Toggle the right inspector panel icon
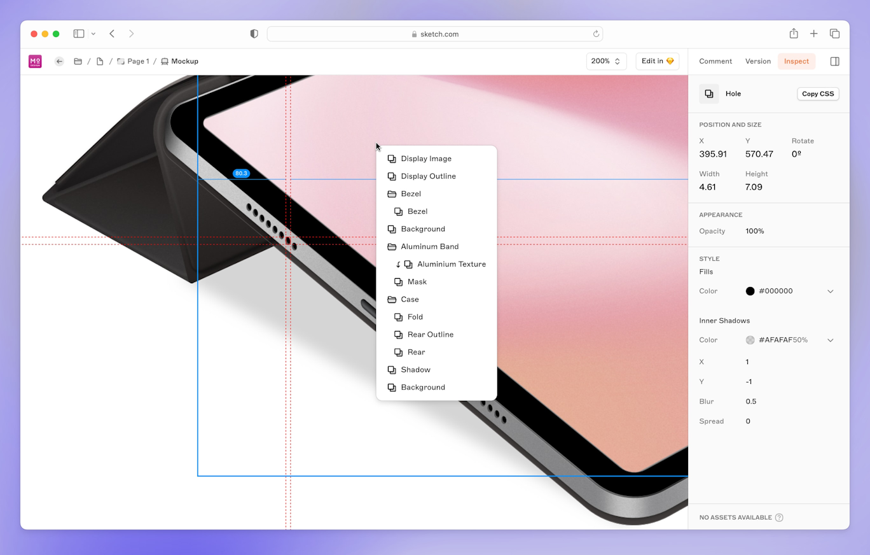Screen dimensions: 870x555 point(834,62)
